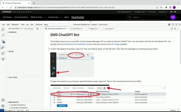Switch to the index.js tab

93,29
